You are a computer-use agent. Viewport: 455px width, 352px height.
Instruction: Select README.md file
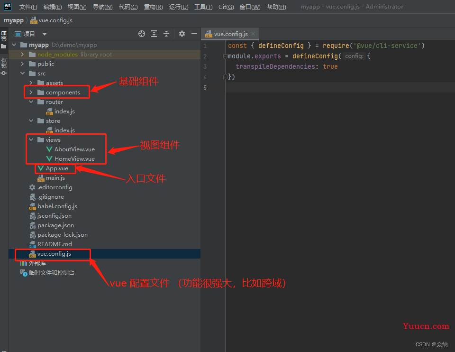pos(55,244)
